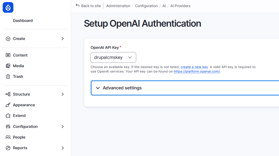
Task: Follow the create a new key link
Action: click(194, 67)
